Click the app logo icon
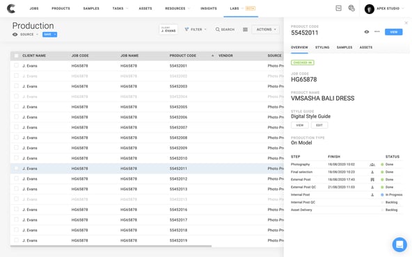This screenshot has width=412, height=257. [10, 8]
